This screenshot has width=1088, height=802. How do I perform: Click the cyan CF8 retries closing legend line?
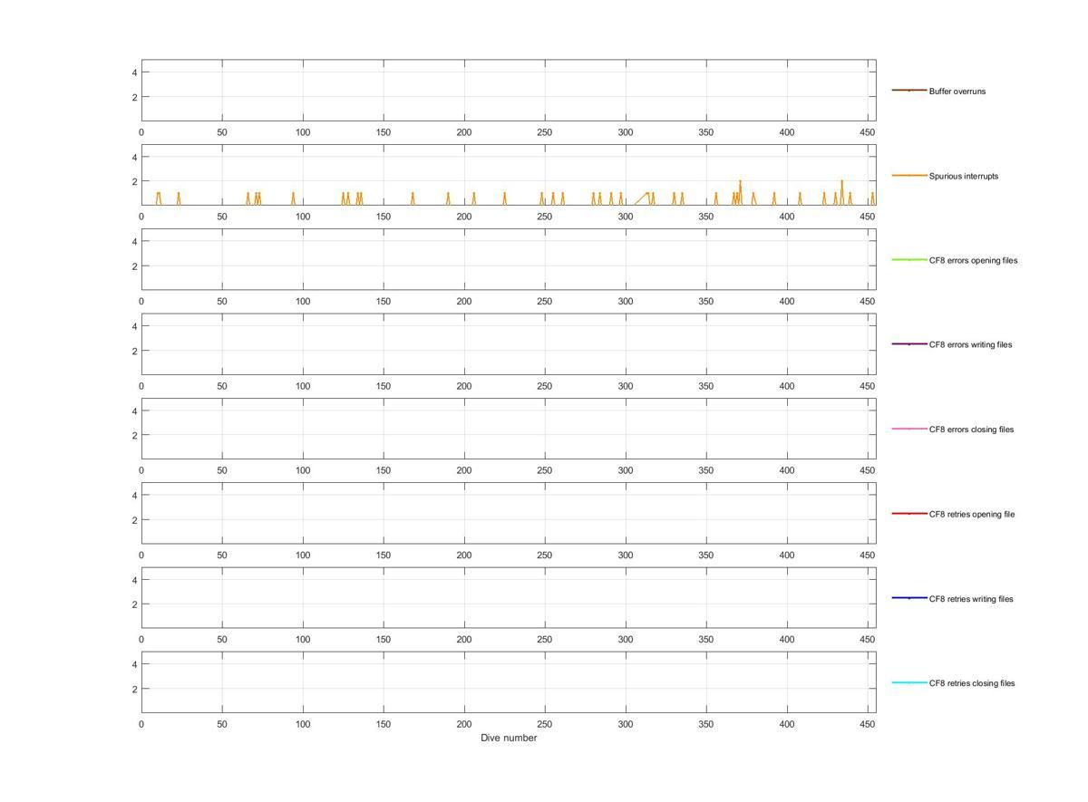coord(909,682)
